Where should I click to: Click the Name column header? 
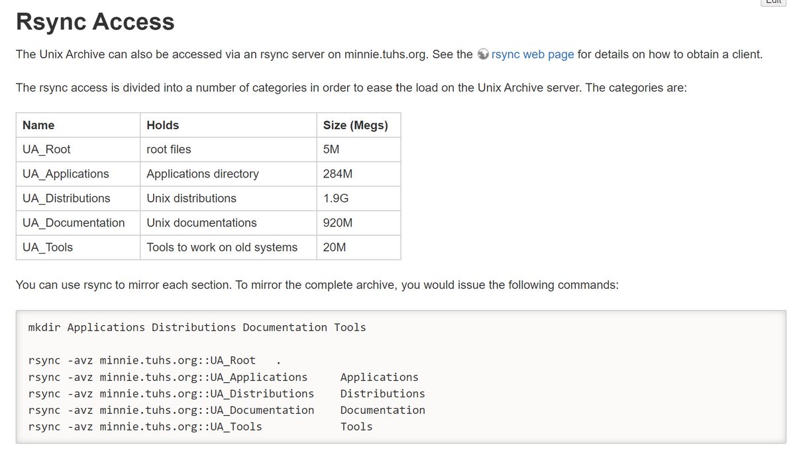pos(38,125)
